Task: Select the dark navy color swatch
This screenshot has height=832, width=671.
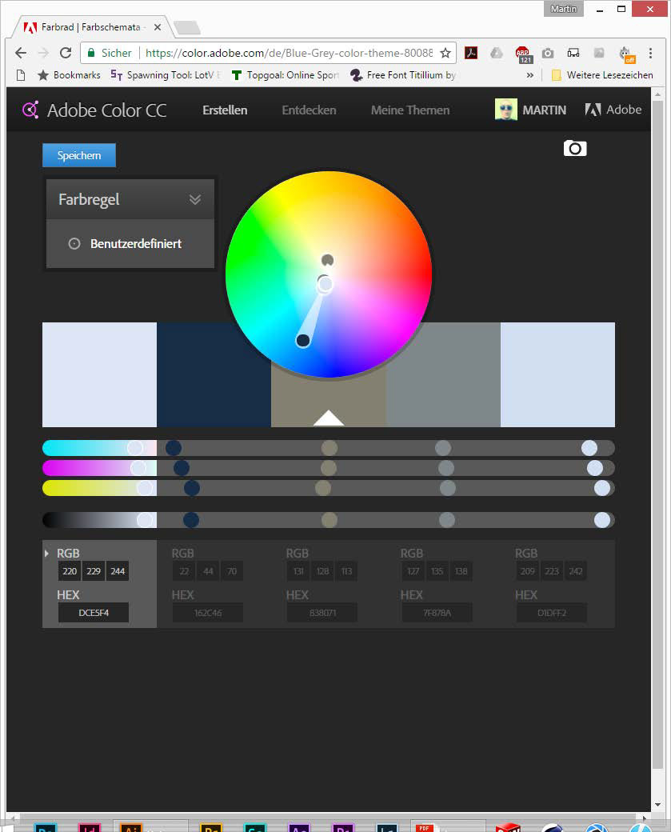Action: [214, 374]
